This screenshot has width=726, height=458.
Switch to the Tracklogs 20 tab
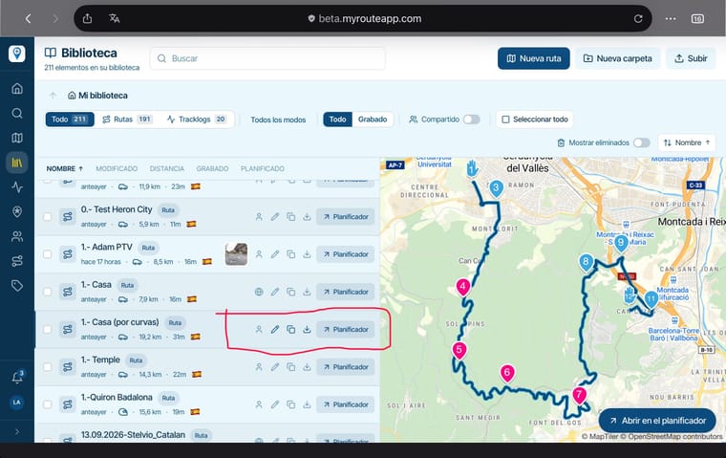pyautogui.click(x=197, y=120)
